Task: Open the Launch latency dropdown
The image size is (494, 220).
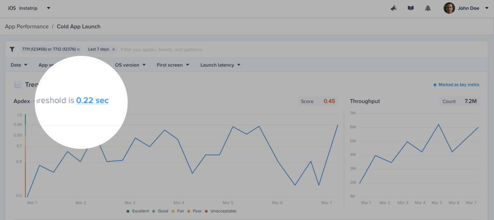Action: tap(220, 65)
